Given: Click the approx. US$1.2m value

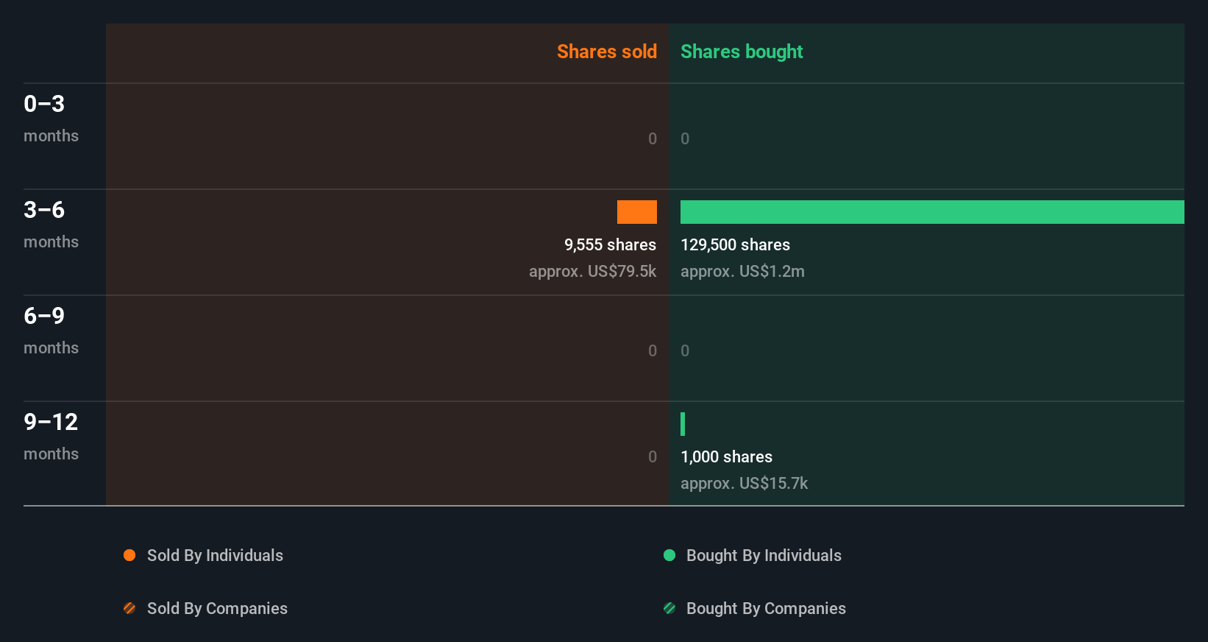Looking at the screenshot, I should pyautogui.click(x=742, y=272).
